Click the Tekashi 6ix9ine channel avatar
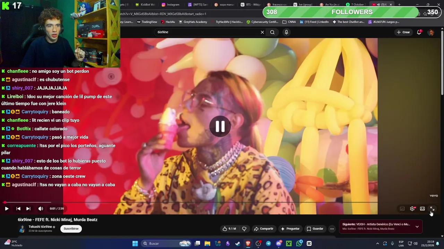This screenshot has height=249, width=444. [x=22, y=229]
